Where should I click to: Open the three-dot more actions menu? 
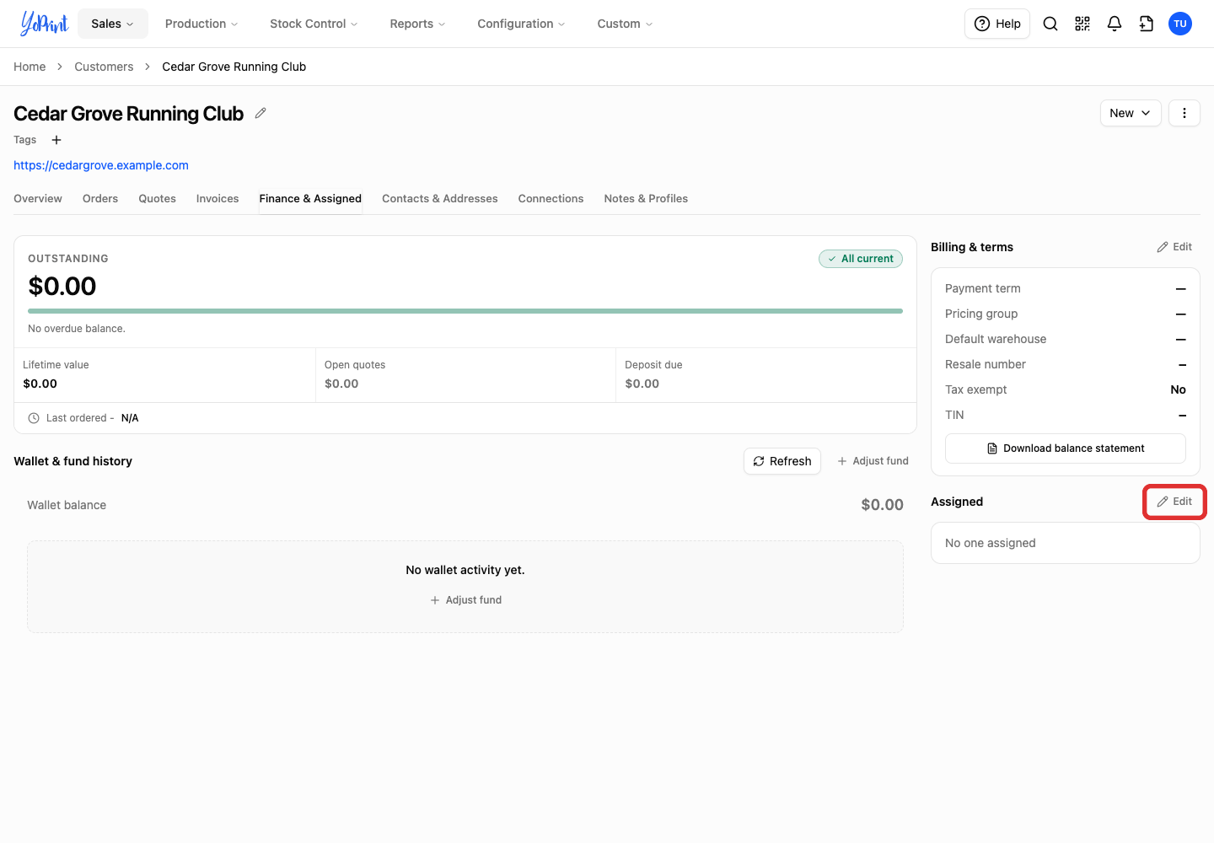1184,113
